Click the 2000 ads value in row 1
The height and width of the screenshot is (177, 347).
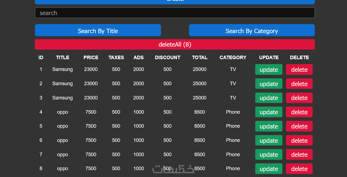[139, 69]
